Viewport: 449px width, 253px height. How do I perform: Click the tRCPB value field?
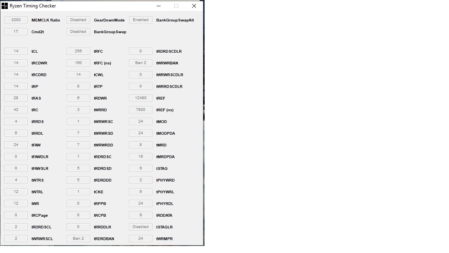pos(78,215)
